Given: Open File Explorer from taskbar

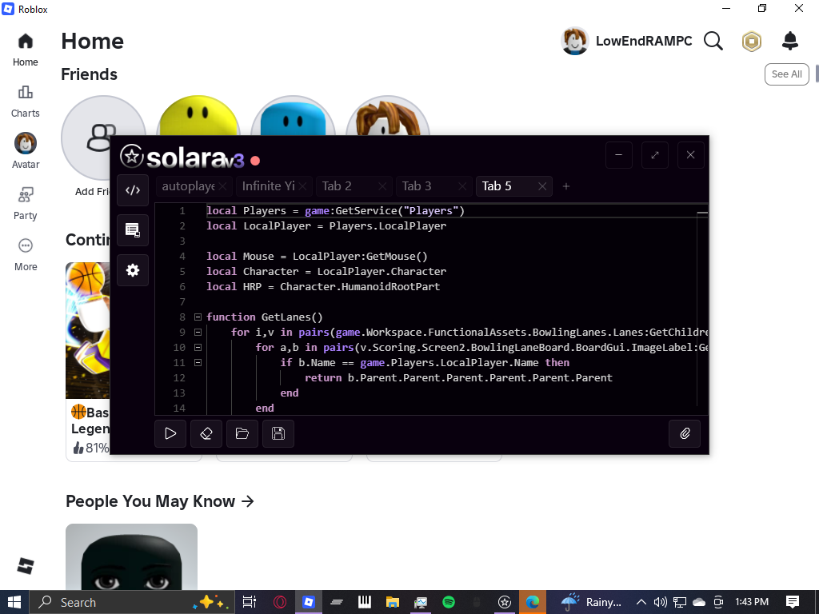Looking at the screenshot, I should (392, 602).
